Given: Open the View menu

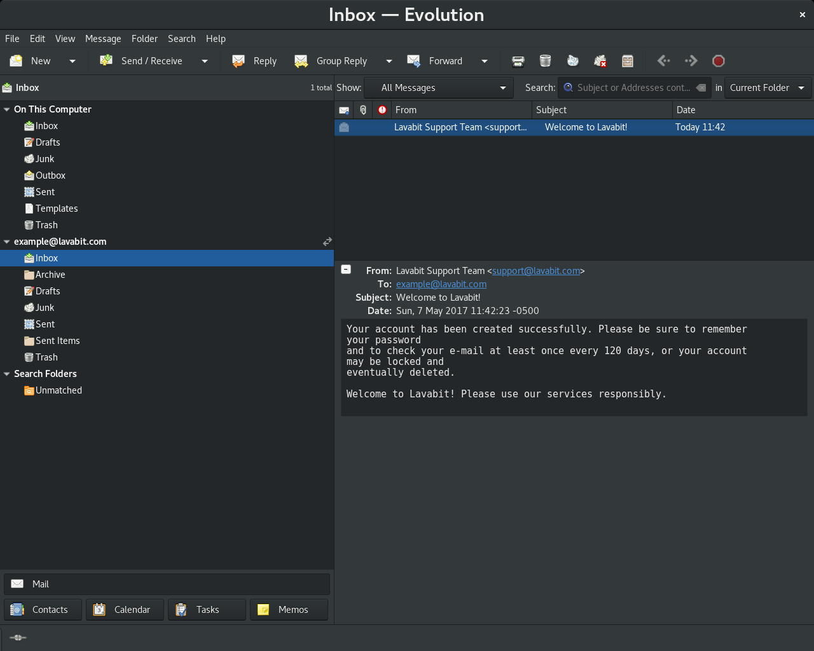Looking at the screenshot, I should click(x=65, y=39).
